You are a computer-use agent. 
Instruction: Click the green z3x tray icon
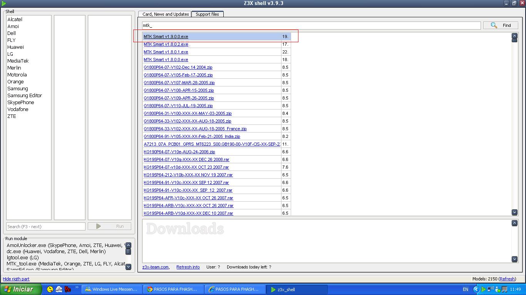point(483,289)
